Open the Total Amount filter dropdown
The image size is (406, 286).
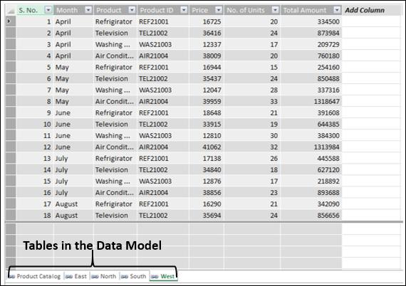coord(337,10)
